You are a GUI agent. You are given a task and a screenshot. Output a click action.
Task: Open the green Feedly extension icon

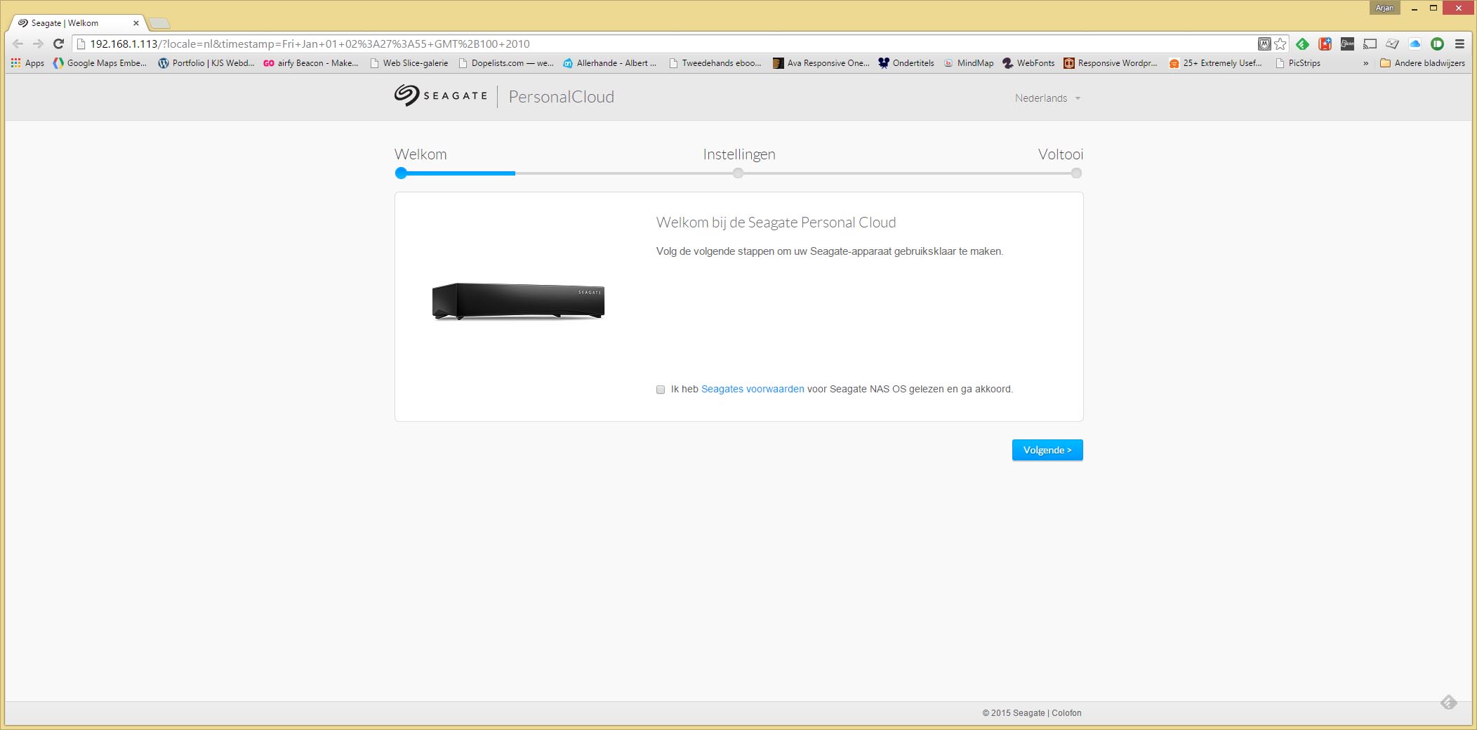(x=1302, y=44)
